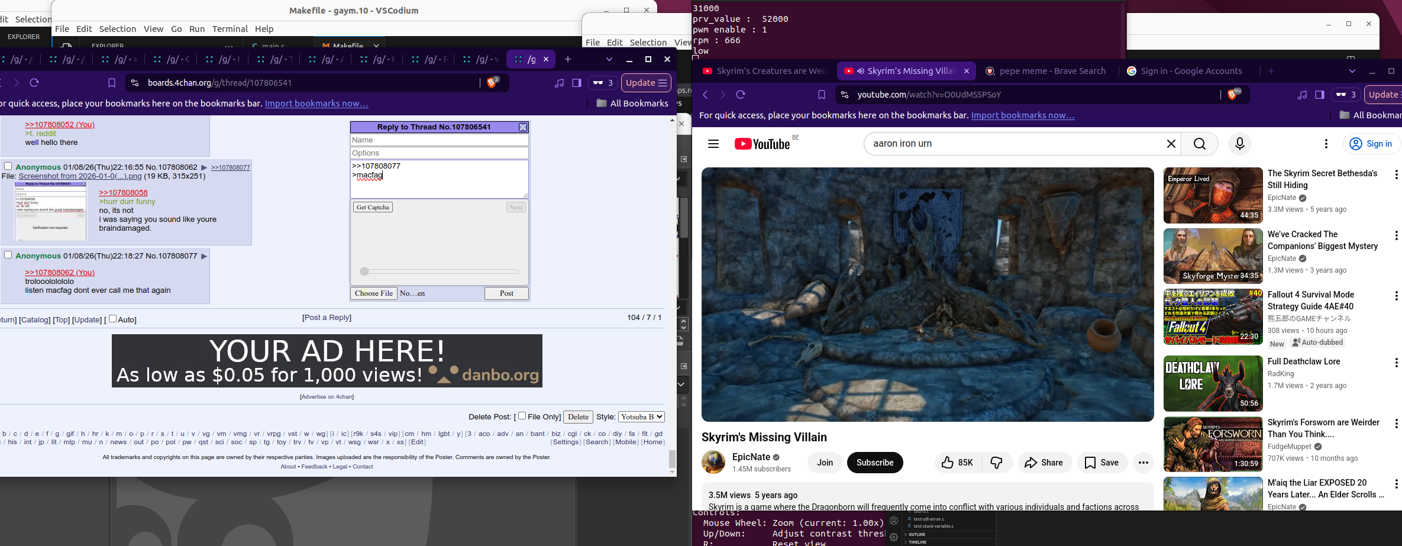Viewport: 1402px width, 546px height.
Task: Check the File Only option
Action: pyautogui.click(x=522, y=416)
